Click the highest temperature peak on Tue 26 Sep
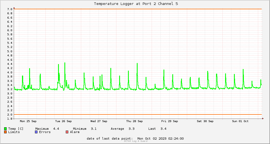The height and width of the screenshot is (144, 270). click(65, 63)
